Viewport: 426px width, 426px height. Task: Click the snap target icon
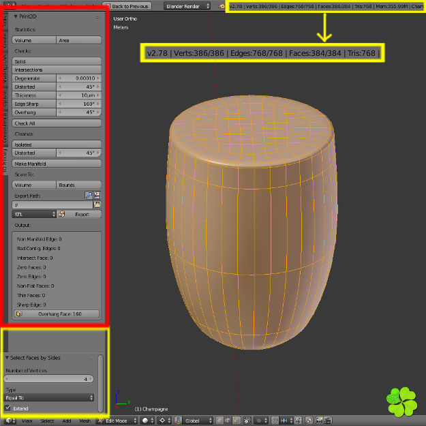(299, 421)
